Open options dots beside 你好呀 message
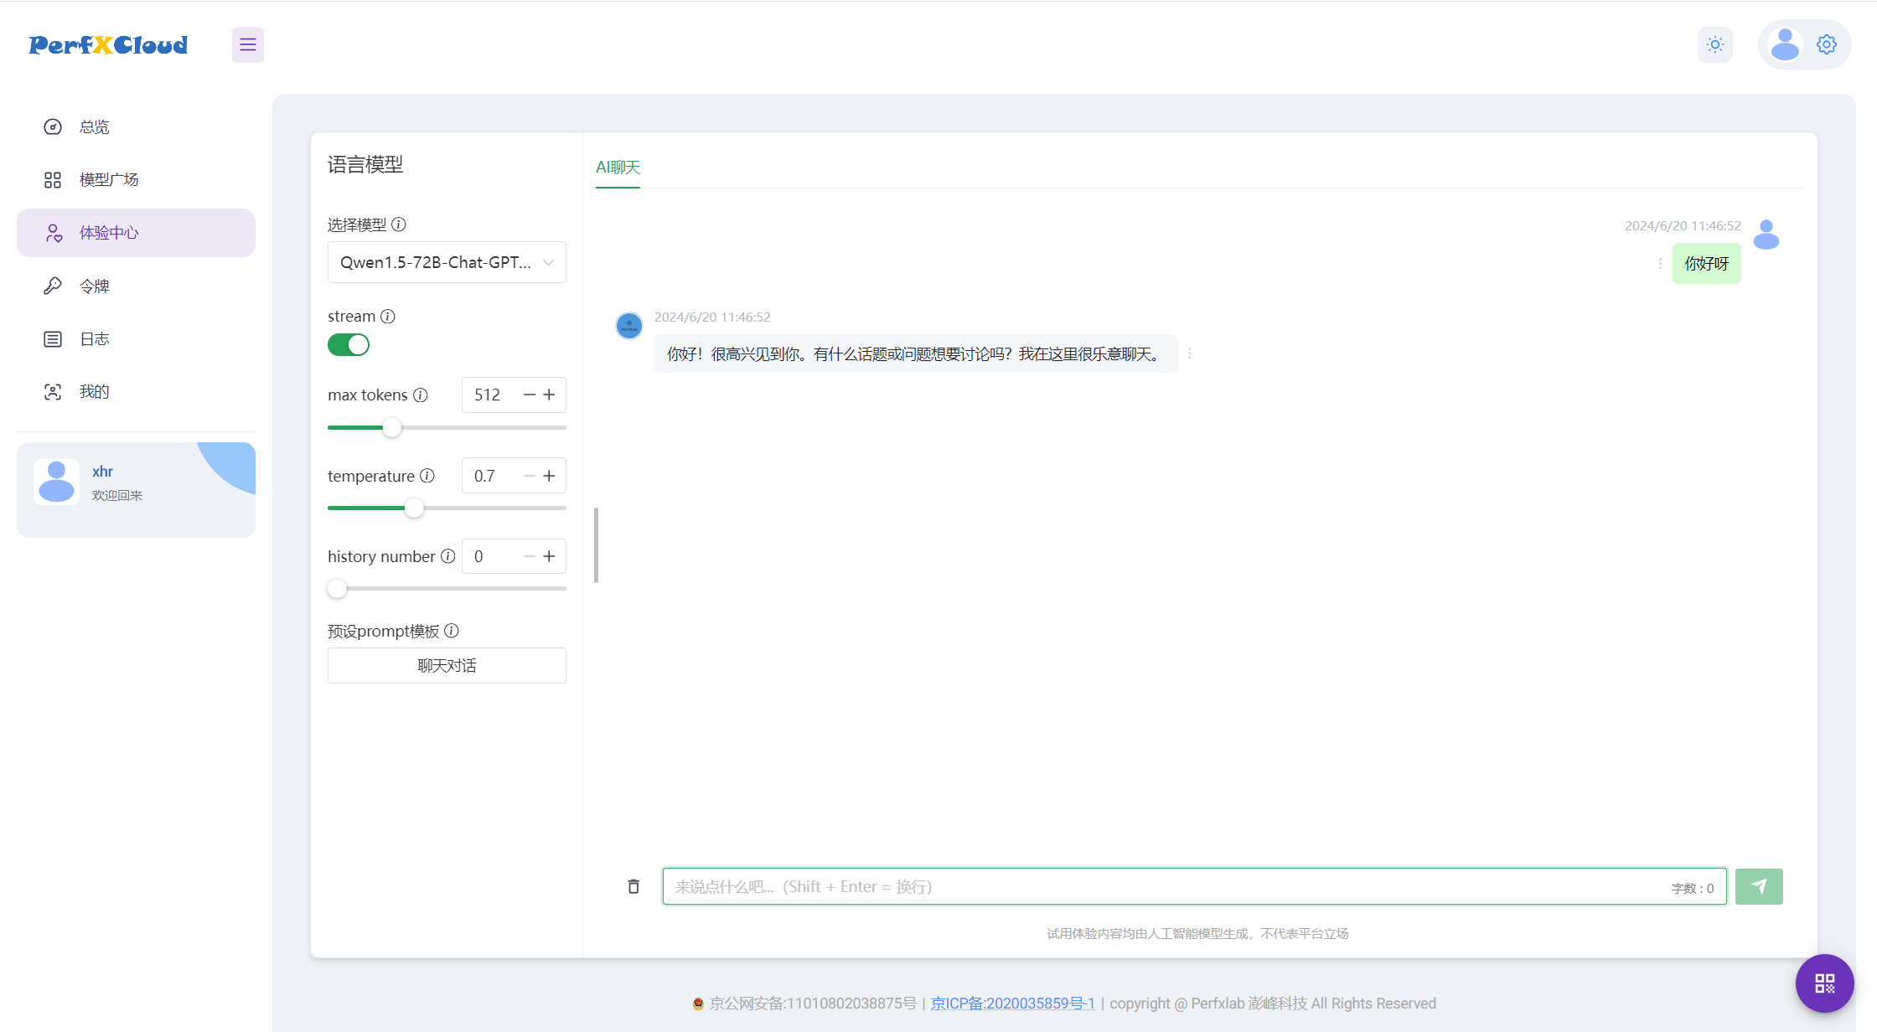 coord(1660,264)
